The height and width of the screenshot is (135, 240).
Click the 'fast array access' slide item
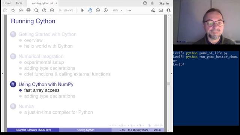42,90
